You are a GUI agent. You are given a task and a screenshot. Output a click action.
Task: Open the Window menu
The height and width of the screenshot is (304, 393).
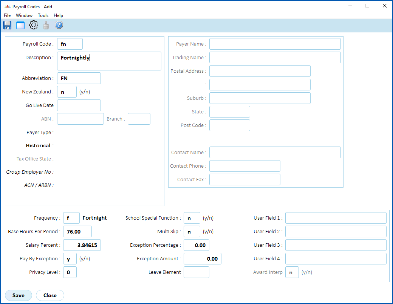[24, 15]
